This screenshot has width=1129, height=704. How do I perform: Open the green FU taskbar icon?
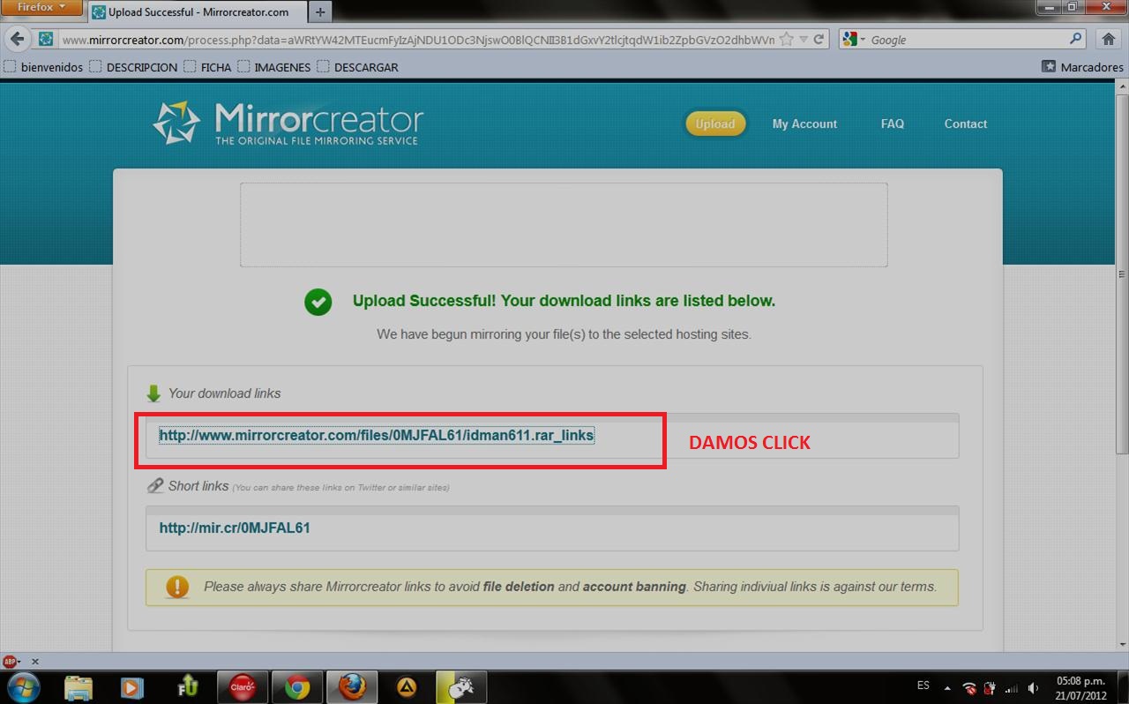pyautogui.click(x=188, y=687)
